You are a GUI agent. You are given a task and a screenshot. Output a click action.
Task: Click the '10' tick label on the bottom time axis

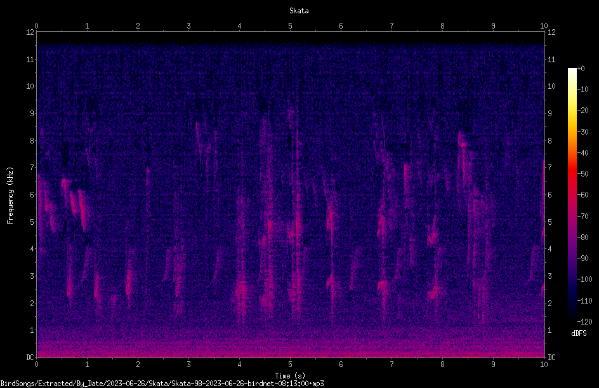tap(544, 365)
